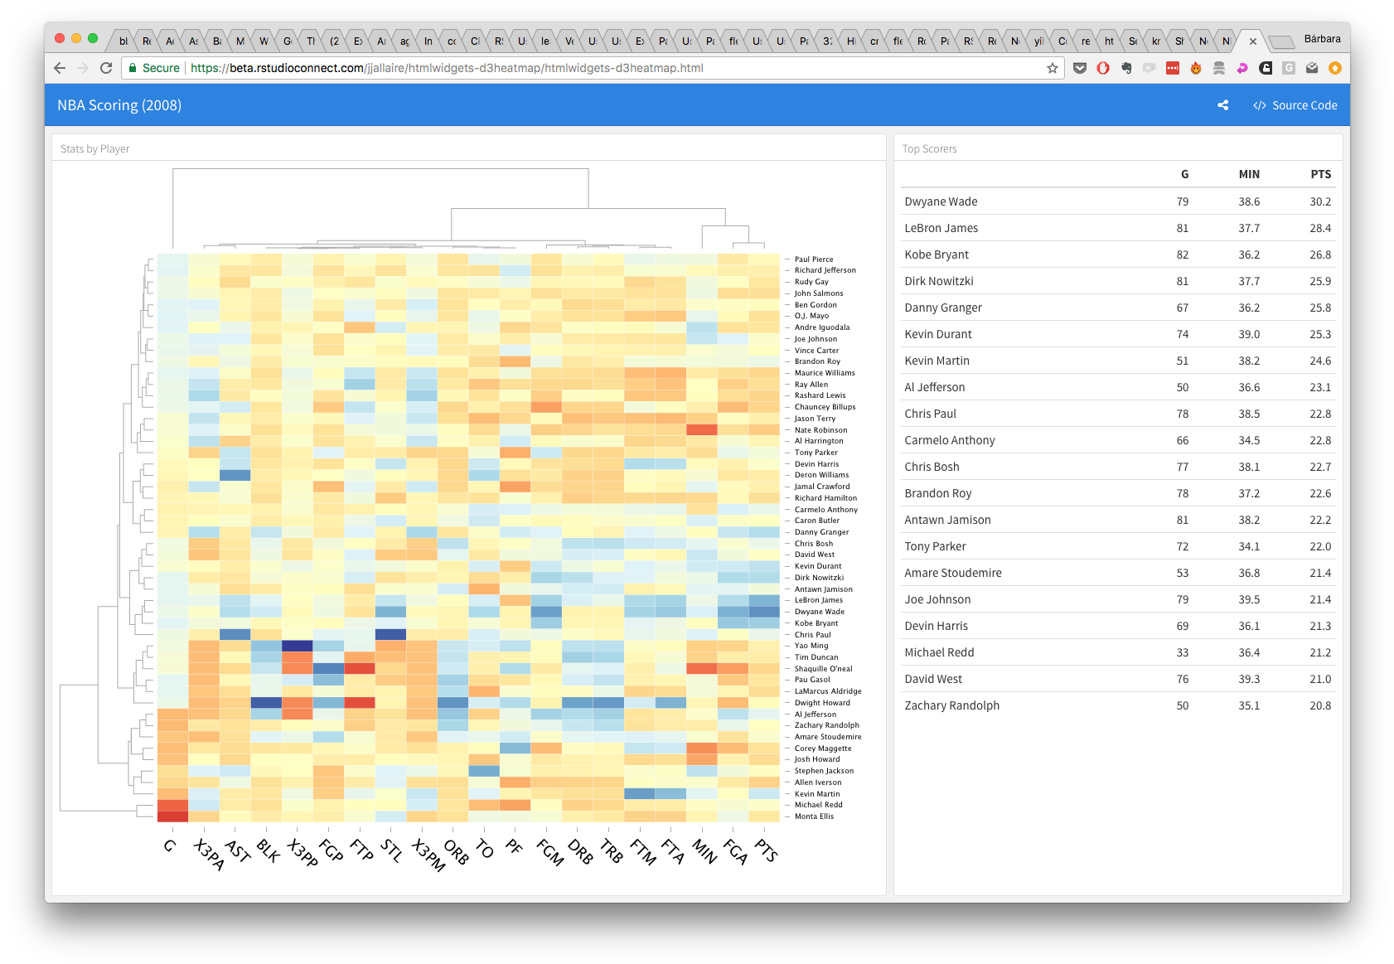Switch to the 'In' browser tab
The width and height of the screenshot is (1394, 964).
point(428,41)
